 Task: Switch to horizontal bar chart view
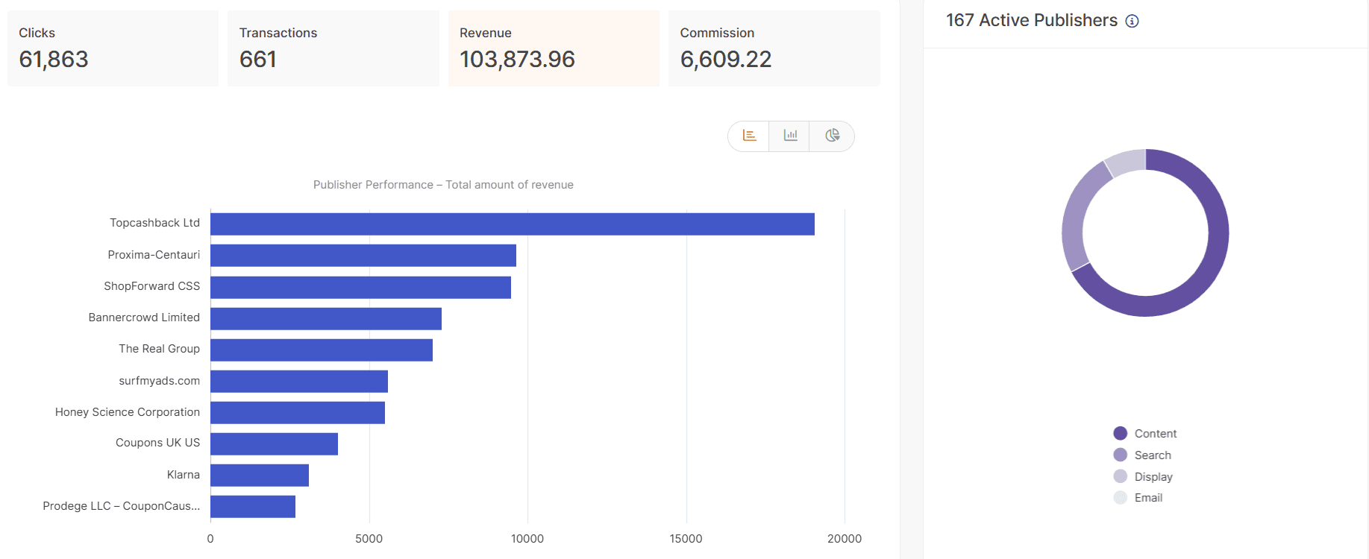point(749,136)
